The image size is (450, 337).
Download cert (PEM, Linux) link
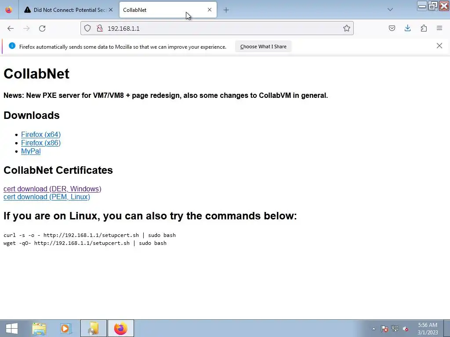click(47, 197)
